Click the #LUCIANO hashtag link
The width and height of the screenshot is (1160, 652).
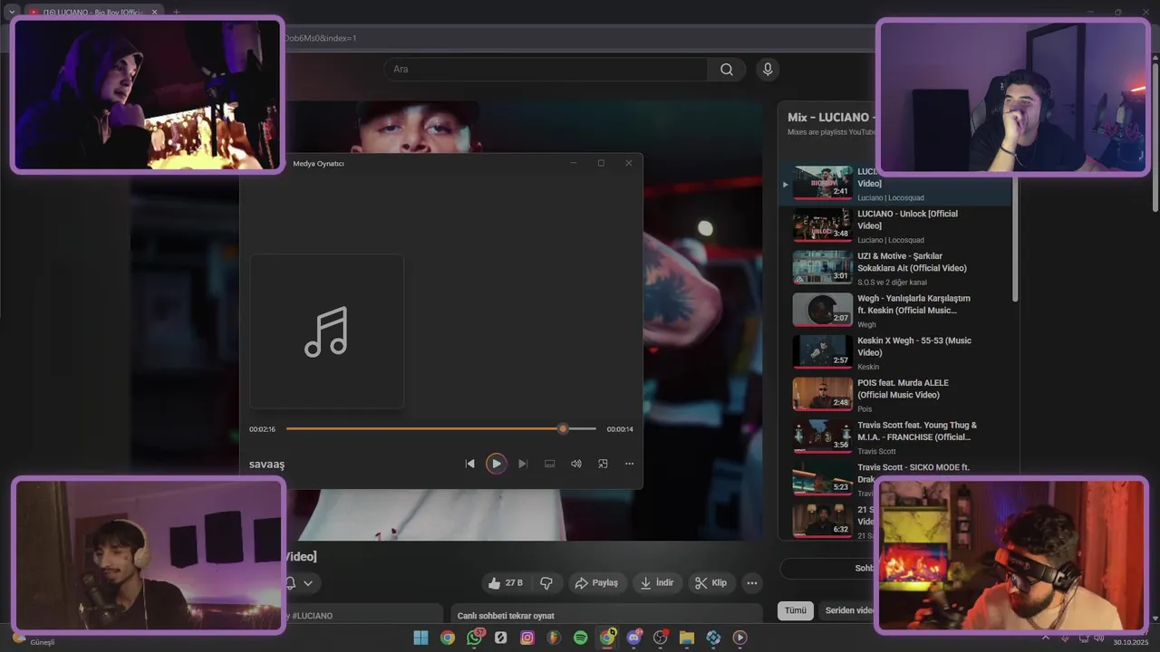[x=312, y=616]
